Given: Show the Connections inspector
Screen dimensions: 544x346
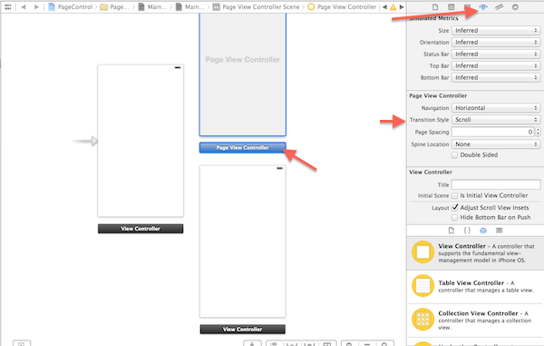Looking at the screenshot, I should [x=515, y=7].
